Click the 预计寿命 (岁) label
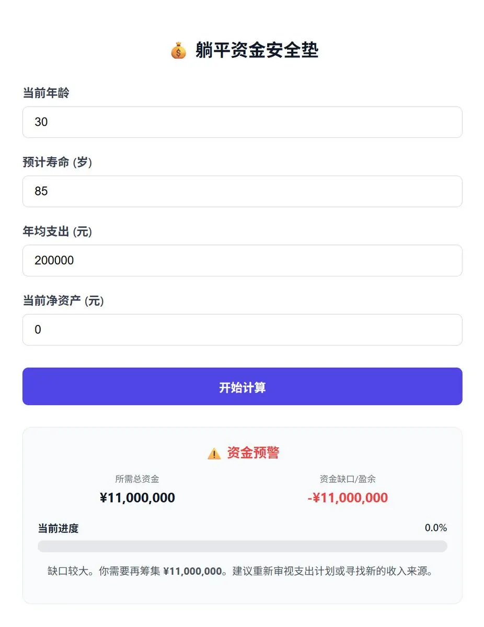484x627 pixels. [x=57, y=162]
